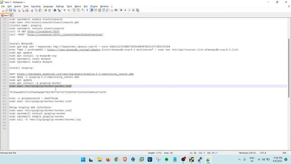Open Folder as Workspace icon
Screen dimensions: 291x164
click(x=112, y=10)
